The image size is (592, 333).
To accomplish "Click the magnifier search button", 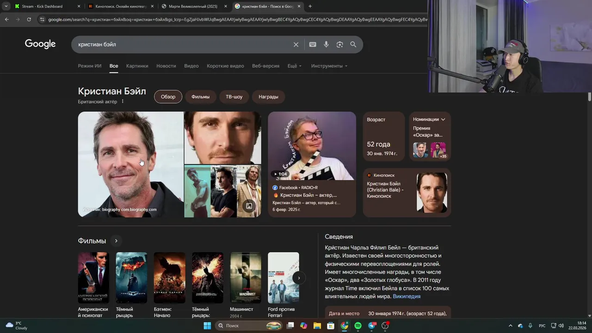I will click(x=353, y=44).
